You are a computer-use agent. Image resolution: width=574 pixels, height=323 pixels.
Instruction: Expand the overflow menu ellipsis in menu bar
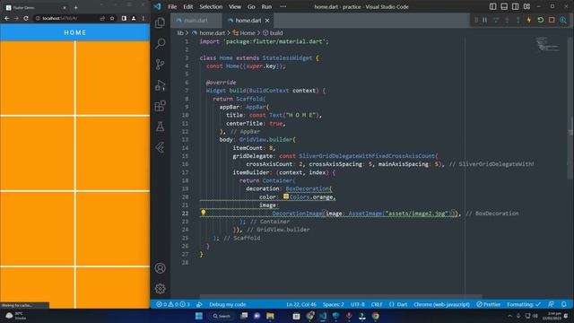(283, 6)
